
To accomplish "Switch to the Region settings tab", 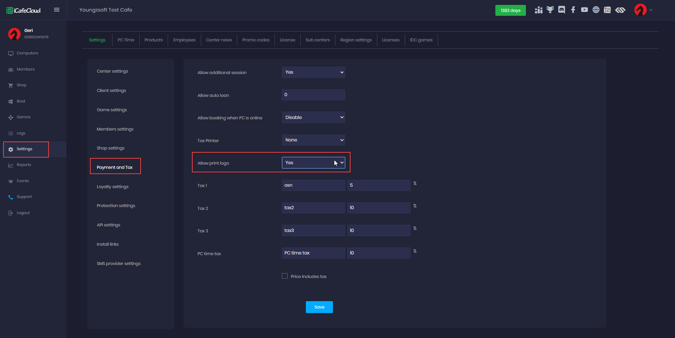I will click(356, 40).
